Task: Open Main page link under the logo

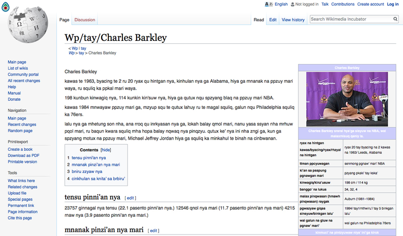Action: pyautogui.click(x=17, y=62)
